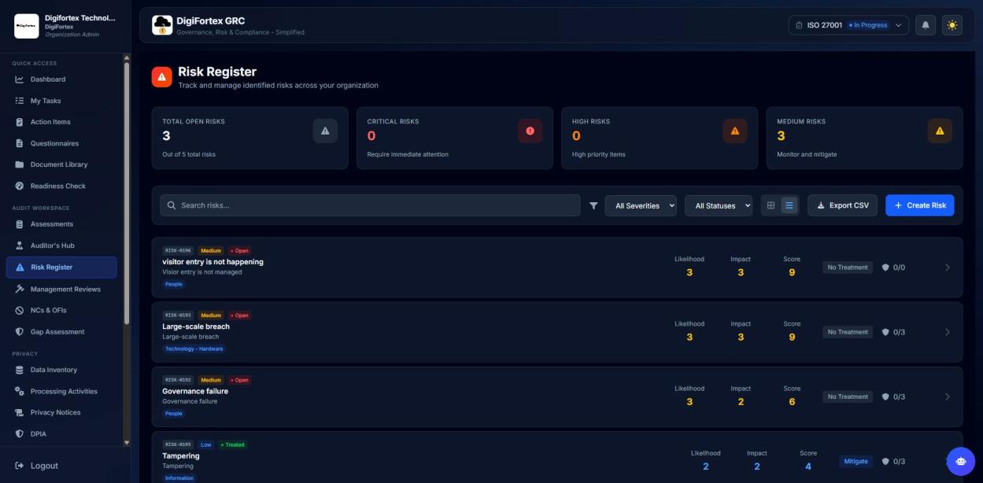This screenshot has height=483, width=983.
Task: Click the RISK-0196 identifier badge
Action: click(x=178, y=251)
